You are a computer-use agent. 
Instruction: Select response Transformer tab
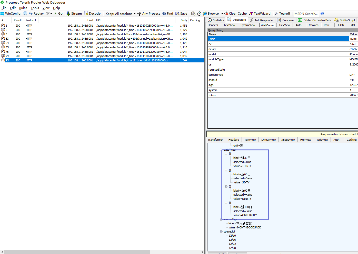215,140
